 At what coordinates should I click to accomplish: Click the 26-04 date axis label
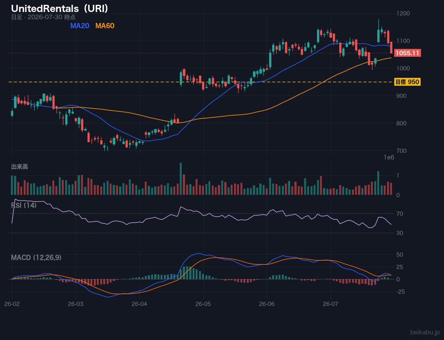coord(139,304)
